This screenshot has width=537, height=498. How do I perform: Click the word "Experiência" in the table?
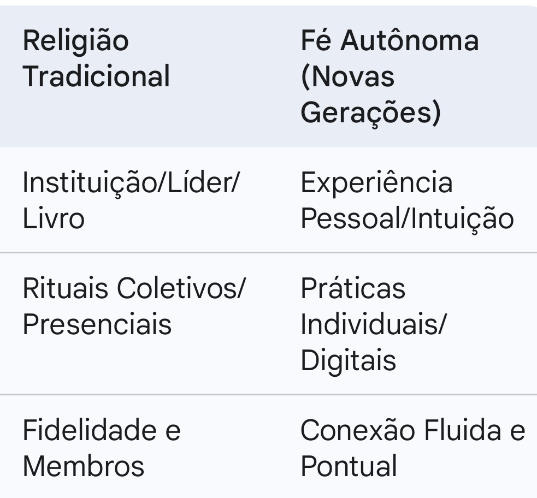[x=376, y=182]
